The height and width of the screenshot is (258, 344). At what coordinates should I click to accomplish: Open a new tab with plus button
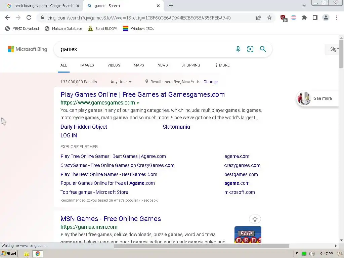[x=171, y=6]
